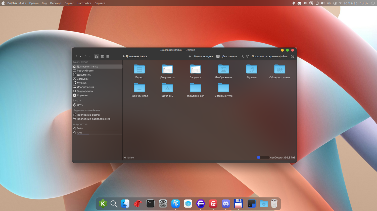377x211 pixels.
Task: Open the Сервис menu
Action: click(x=69, y=3)
